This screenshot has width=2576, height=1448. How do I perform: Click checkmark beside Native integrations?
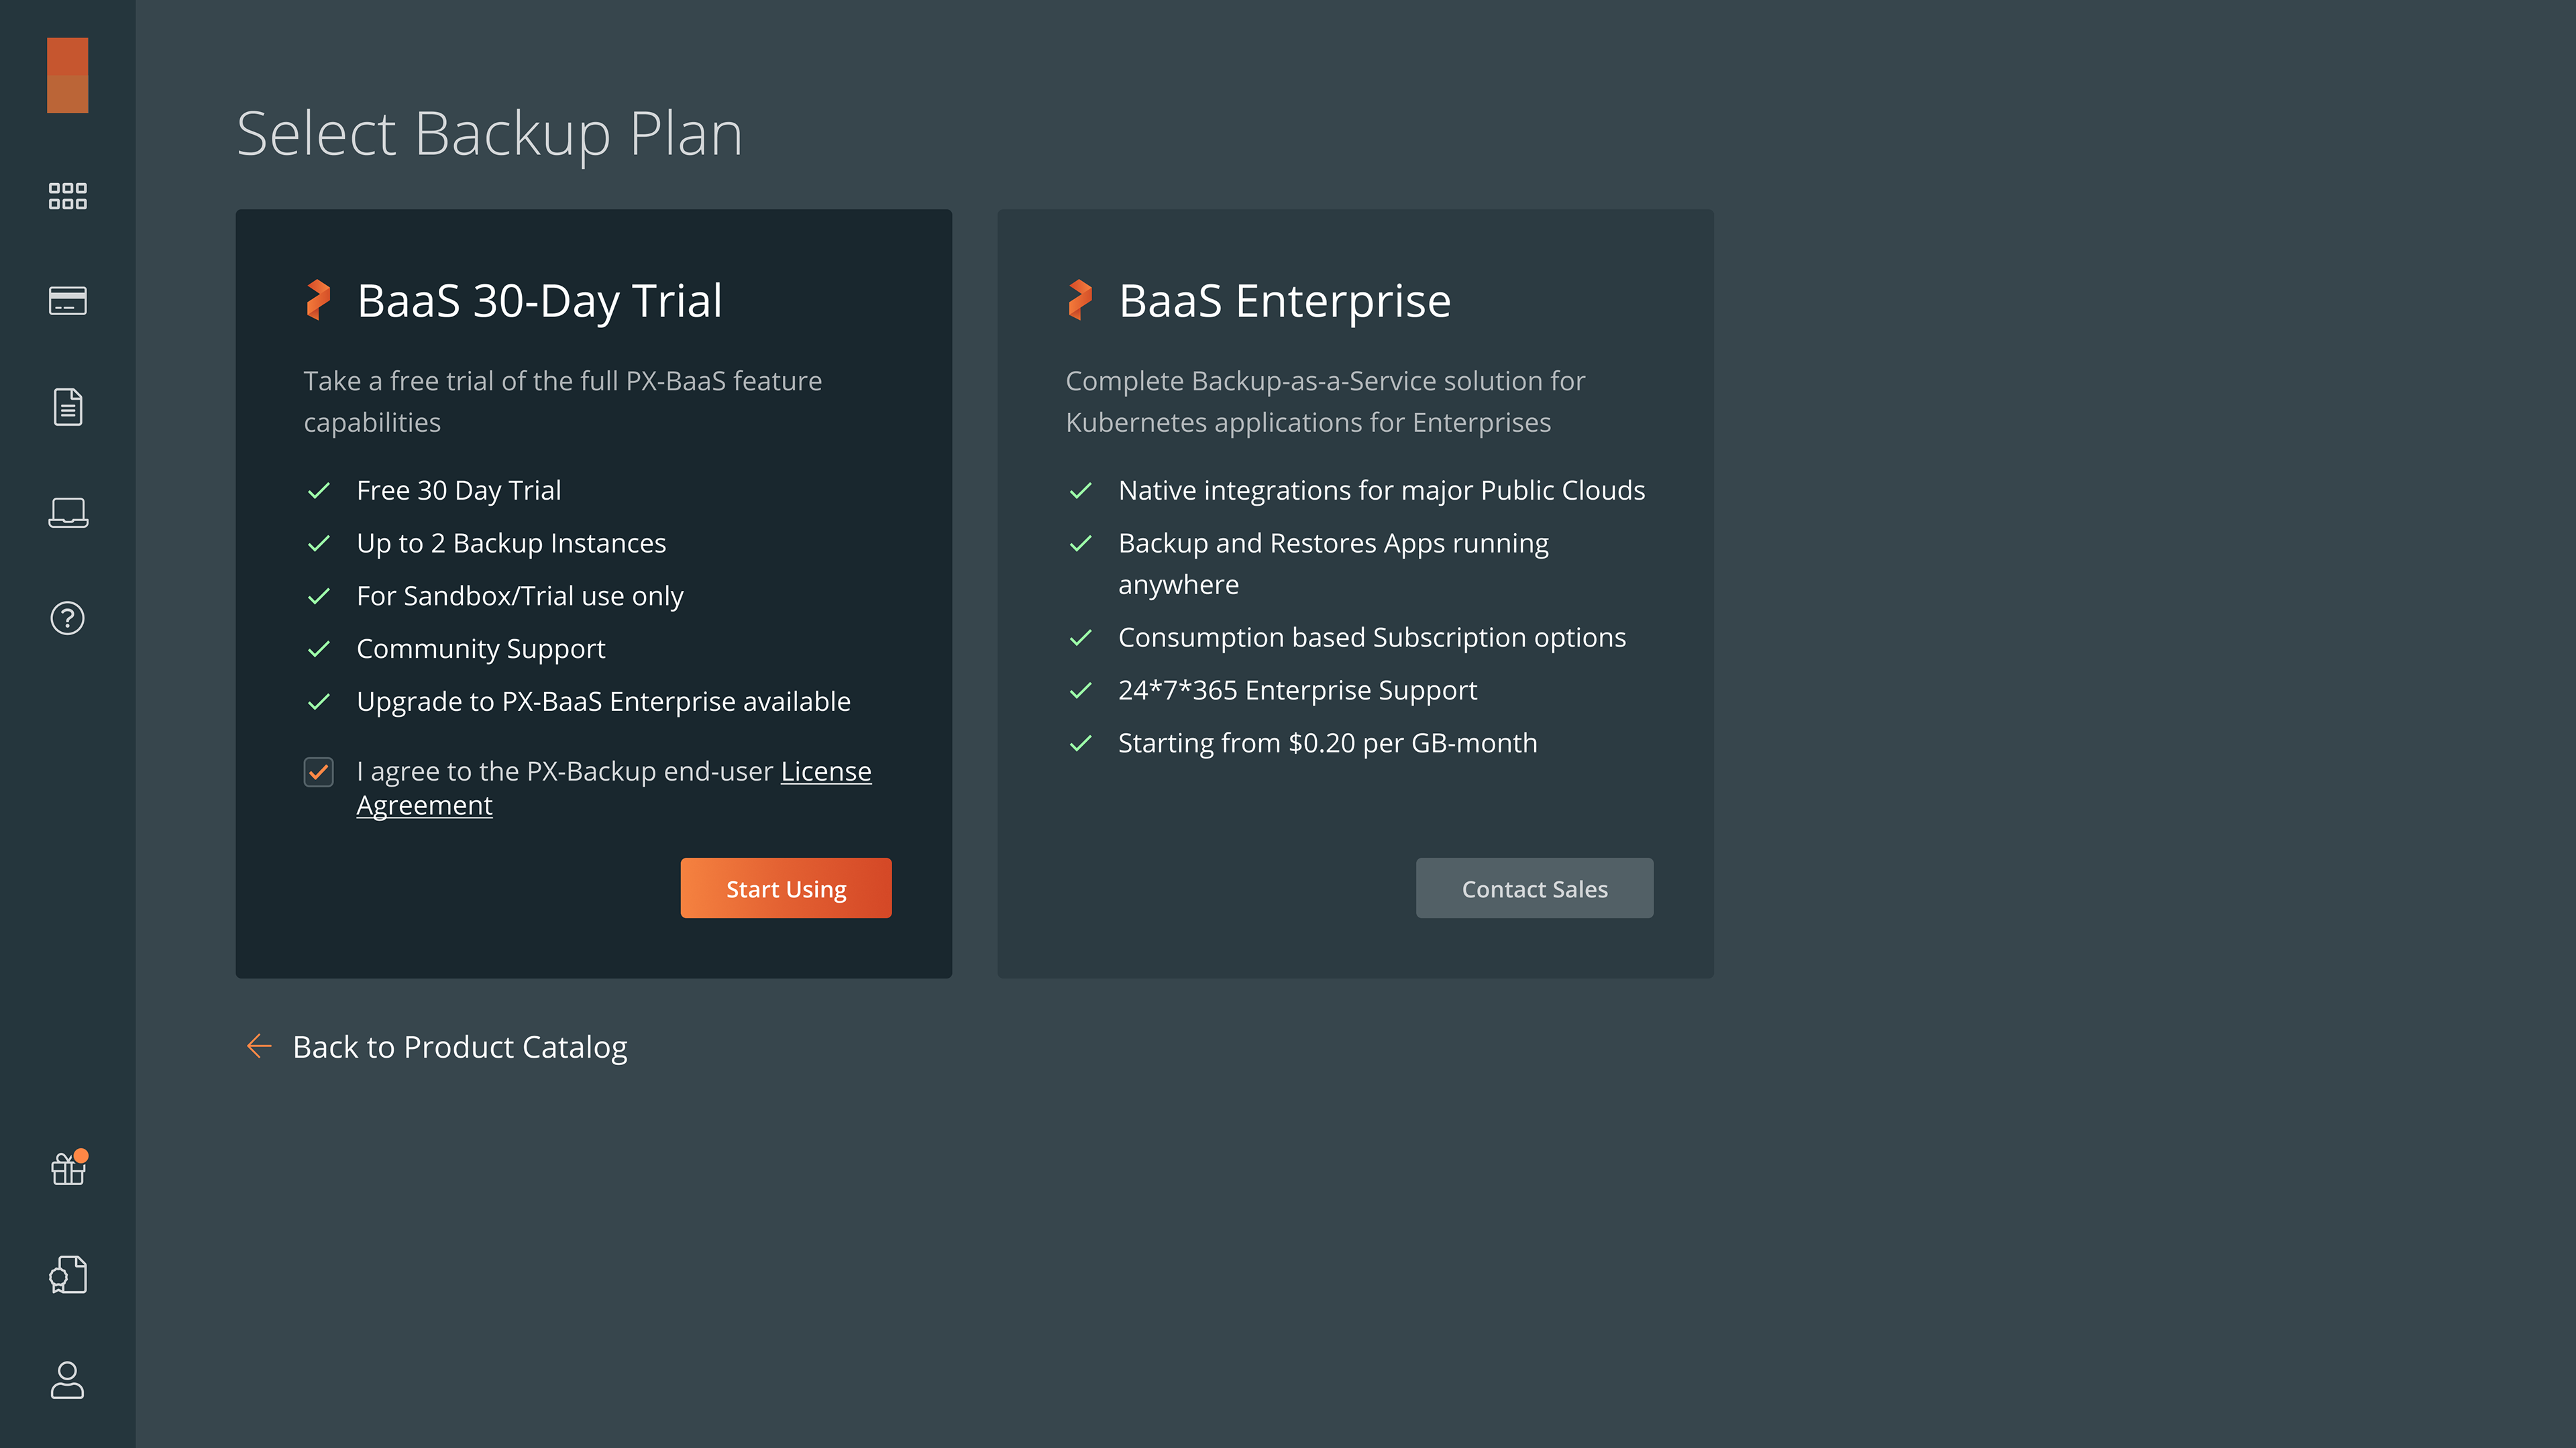coord(1081,491)
